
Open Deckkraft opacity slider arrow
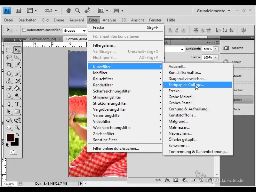click(215, 49)
